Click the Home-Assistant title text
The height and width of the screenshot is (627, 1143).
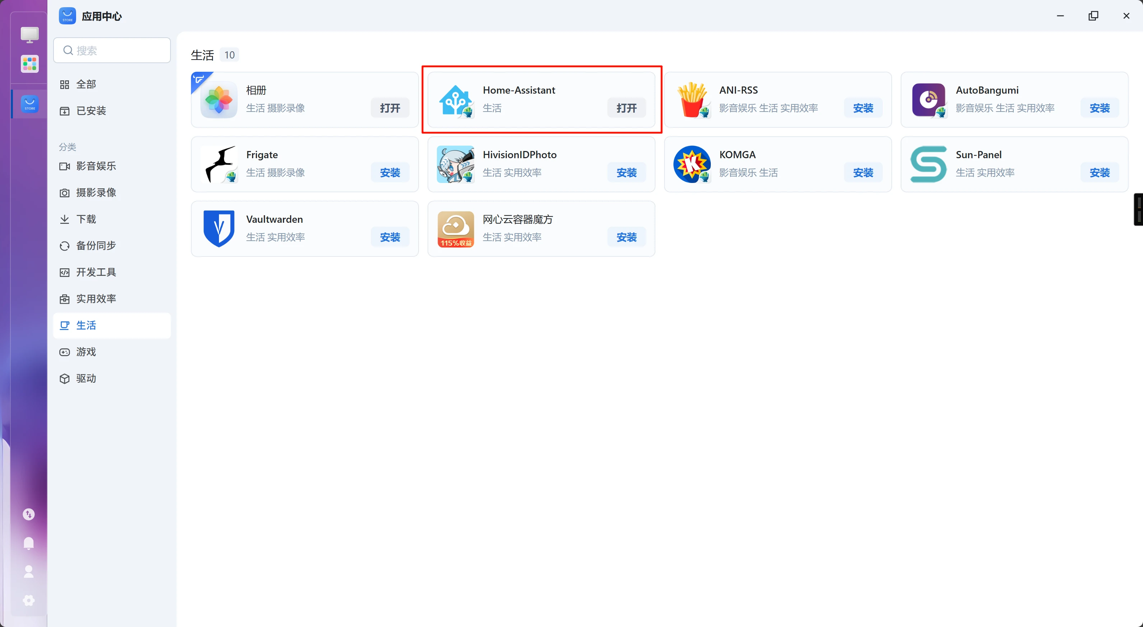pos(519,90)
